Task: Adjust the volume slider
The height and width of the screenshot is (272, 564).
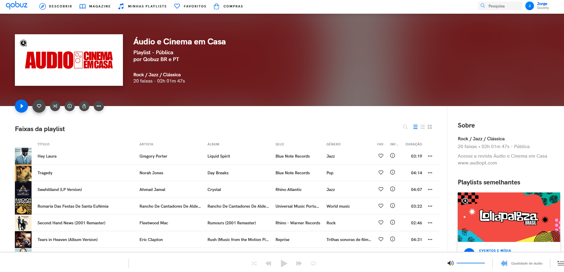Action: pyautogui.click(x=471, y=263)
